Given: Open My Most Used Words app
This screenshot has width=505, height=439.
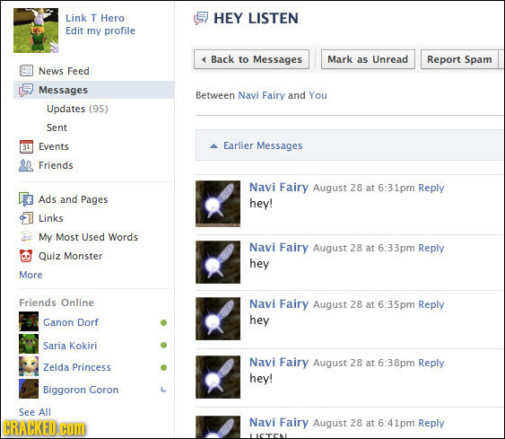Looking at the screenshot, I should point(88,237).
